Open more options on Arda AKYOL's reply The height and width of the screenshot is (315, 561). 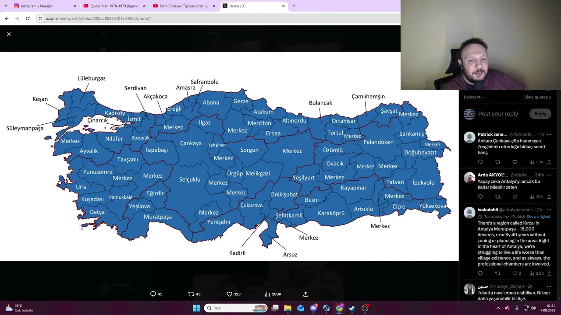coord(549,175)
